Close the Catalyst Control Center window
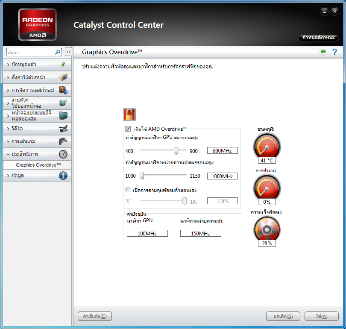Image resolution: width=346 pixels, height=329 pixels. pyautogui.click(x=334, y=12)
